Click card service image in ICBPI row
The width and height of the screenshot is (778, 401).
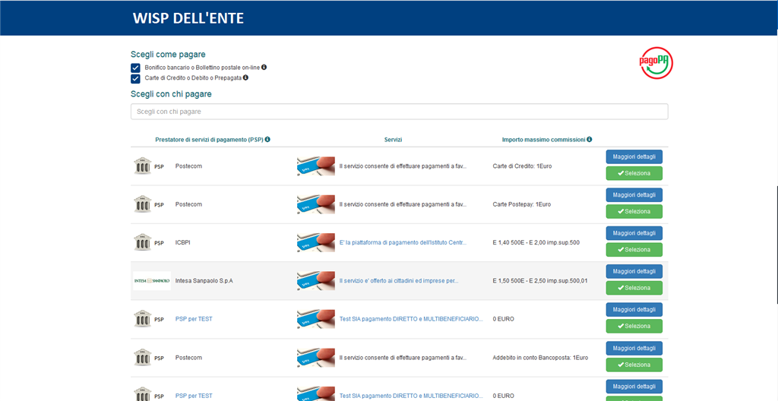[315, 242]
